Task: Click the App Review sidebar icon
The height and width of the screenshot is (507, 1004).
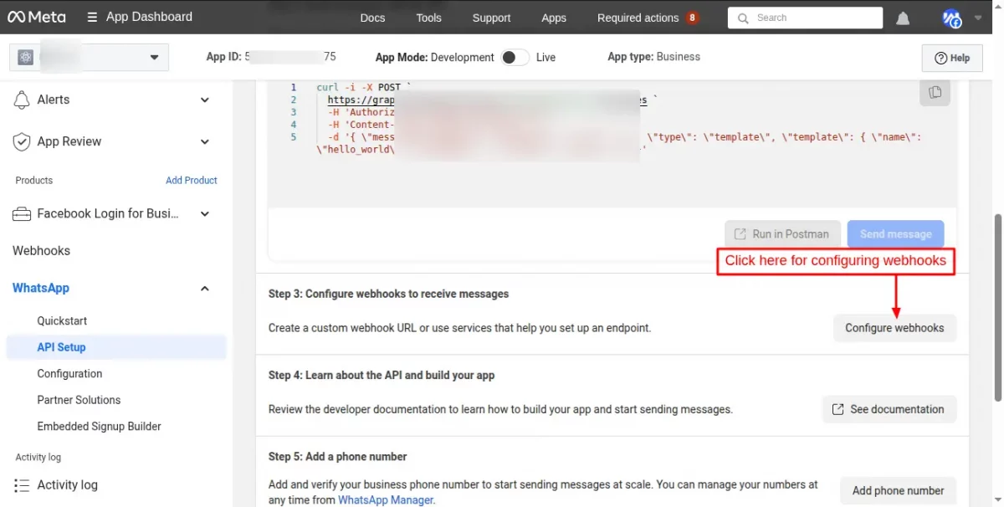Action: tap(22, 141)
